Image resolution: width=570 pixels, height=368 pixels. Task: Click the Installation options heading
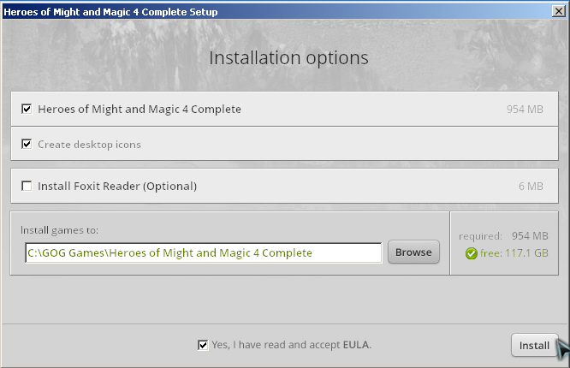click(x=289, y=58)
